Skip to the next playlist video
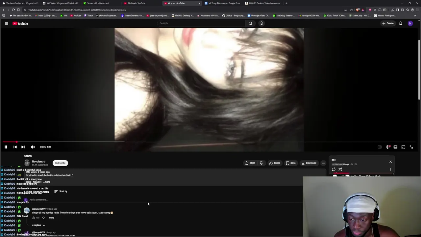 click(x=23, y=147)
